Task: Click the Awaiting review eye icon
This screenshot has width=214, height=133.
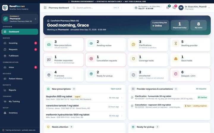Action: 91,43
